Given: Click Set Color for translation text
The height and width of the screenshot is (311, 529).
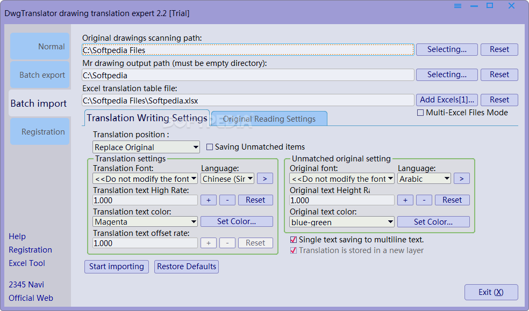Looking at the screenshot, I should point(237,221).
